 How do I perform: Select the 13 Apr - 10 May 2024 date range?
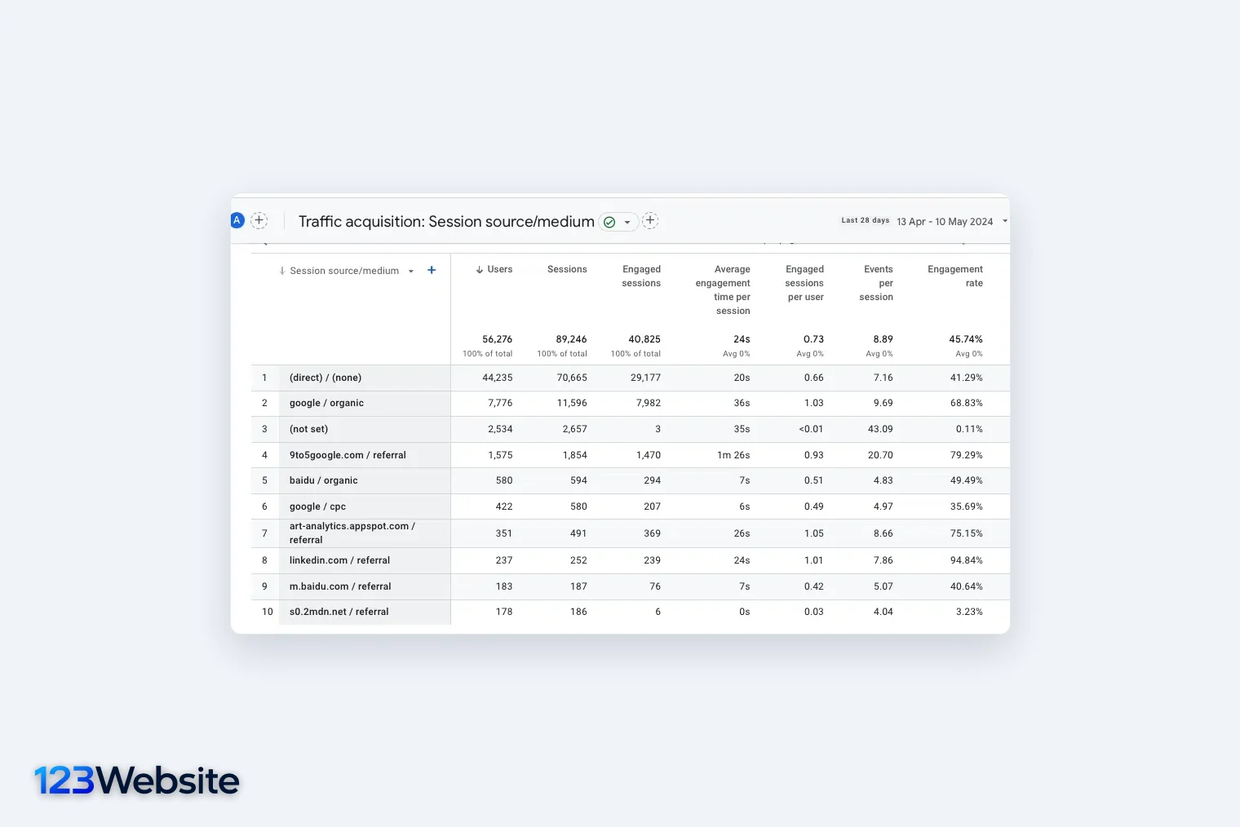pyautogui.click(x=945, y=222)
